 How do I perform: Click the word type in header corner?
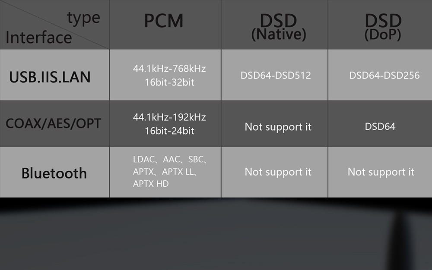click(x=83, y=19)
